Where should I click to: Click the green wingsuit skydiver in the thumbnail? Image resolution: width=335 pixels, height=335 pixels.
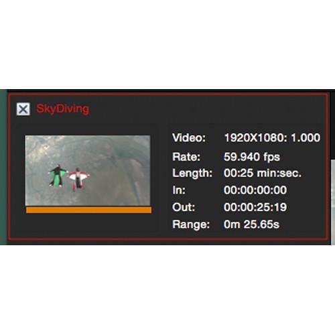(x=58, y=176)
